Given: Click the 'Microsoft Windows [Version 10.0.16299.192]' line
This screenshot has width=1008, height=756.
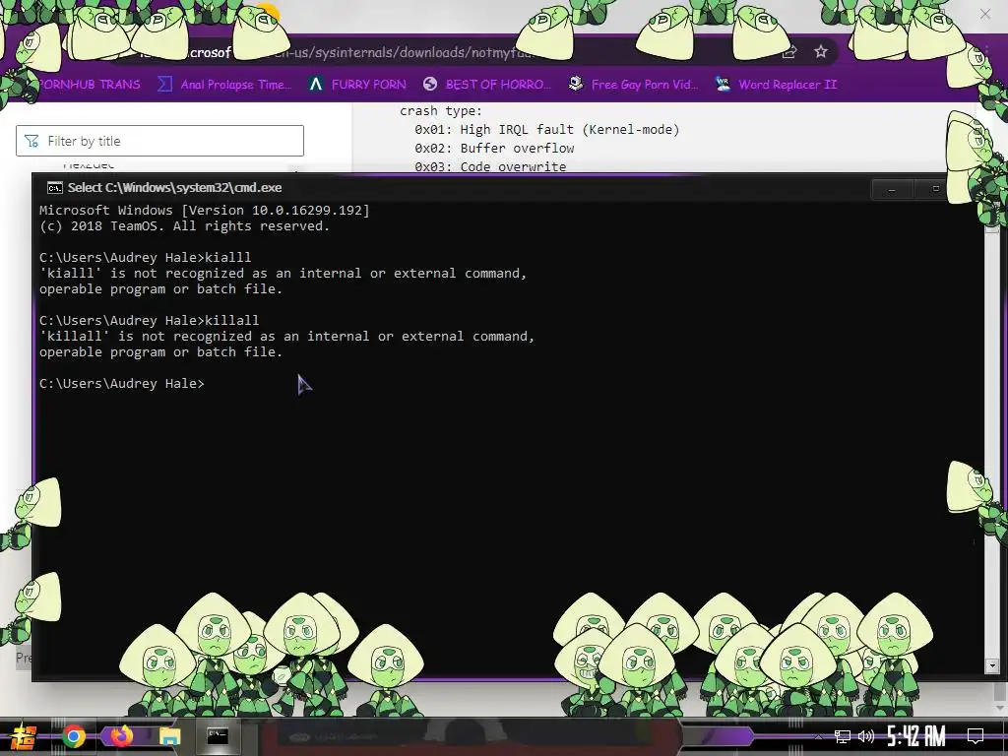Looking at the screenshot, I should (205, 211).
